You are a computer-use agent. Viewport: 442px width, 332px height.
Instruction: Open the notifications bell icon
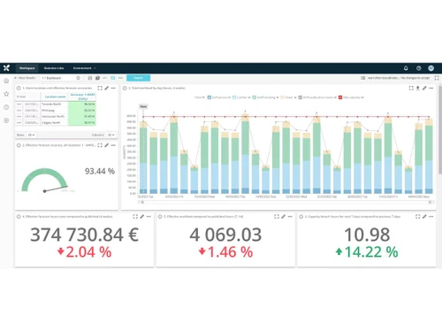406,68
